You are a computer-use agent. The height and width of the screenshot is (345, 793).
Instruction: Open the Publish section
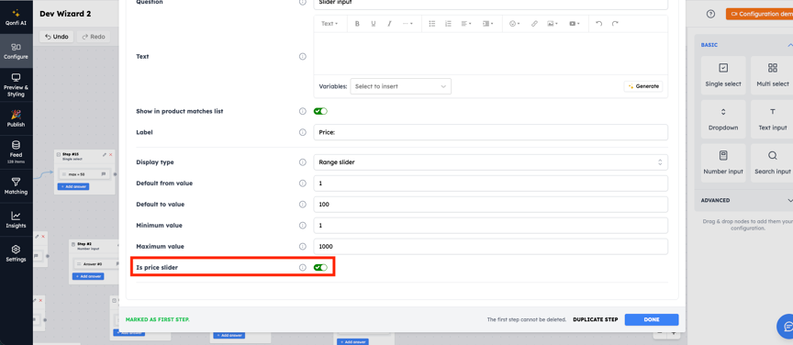pos(17,119)
